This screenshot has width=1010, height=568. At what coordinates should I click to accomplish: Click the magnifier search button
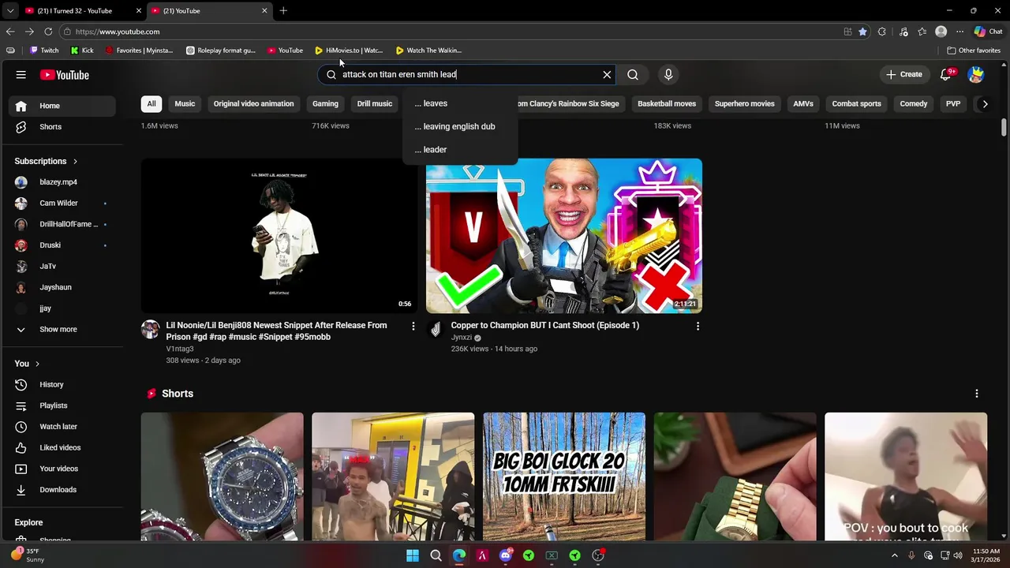[633, 75]
